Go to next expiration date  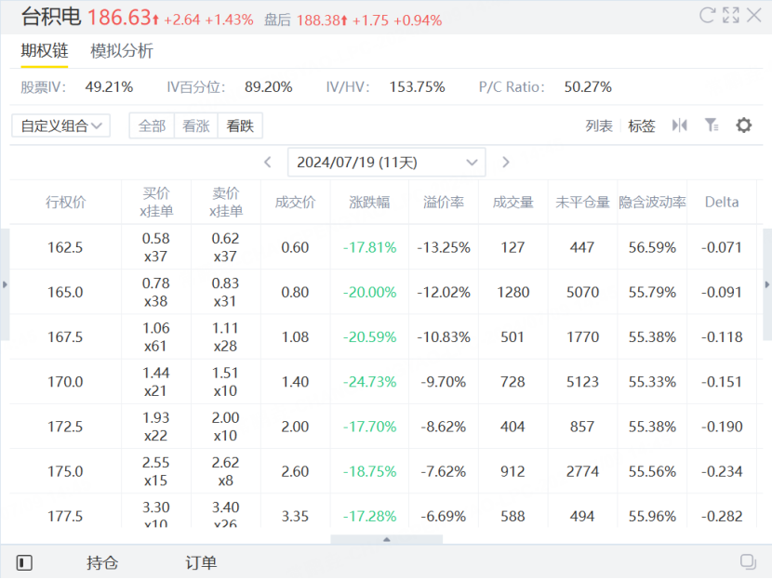506,163
